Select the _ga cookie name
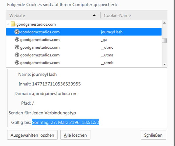Viewport: 175px width, 146px height. (104, 40)
